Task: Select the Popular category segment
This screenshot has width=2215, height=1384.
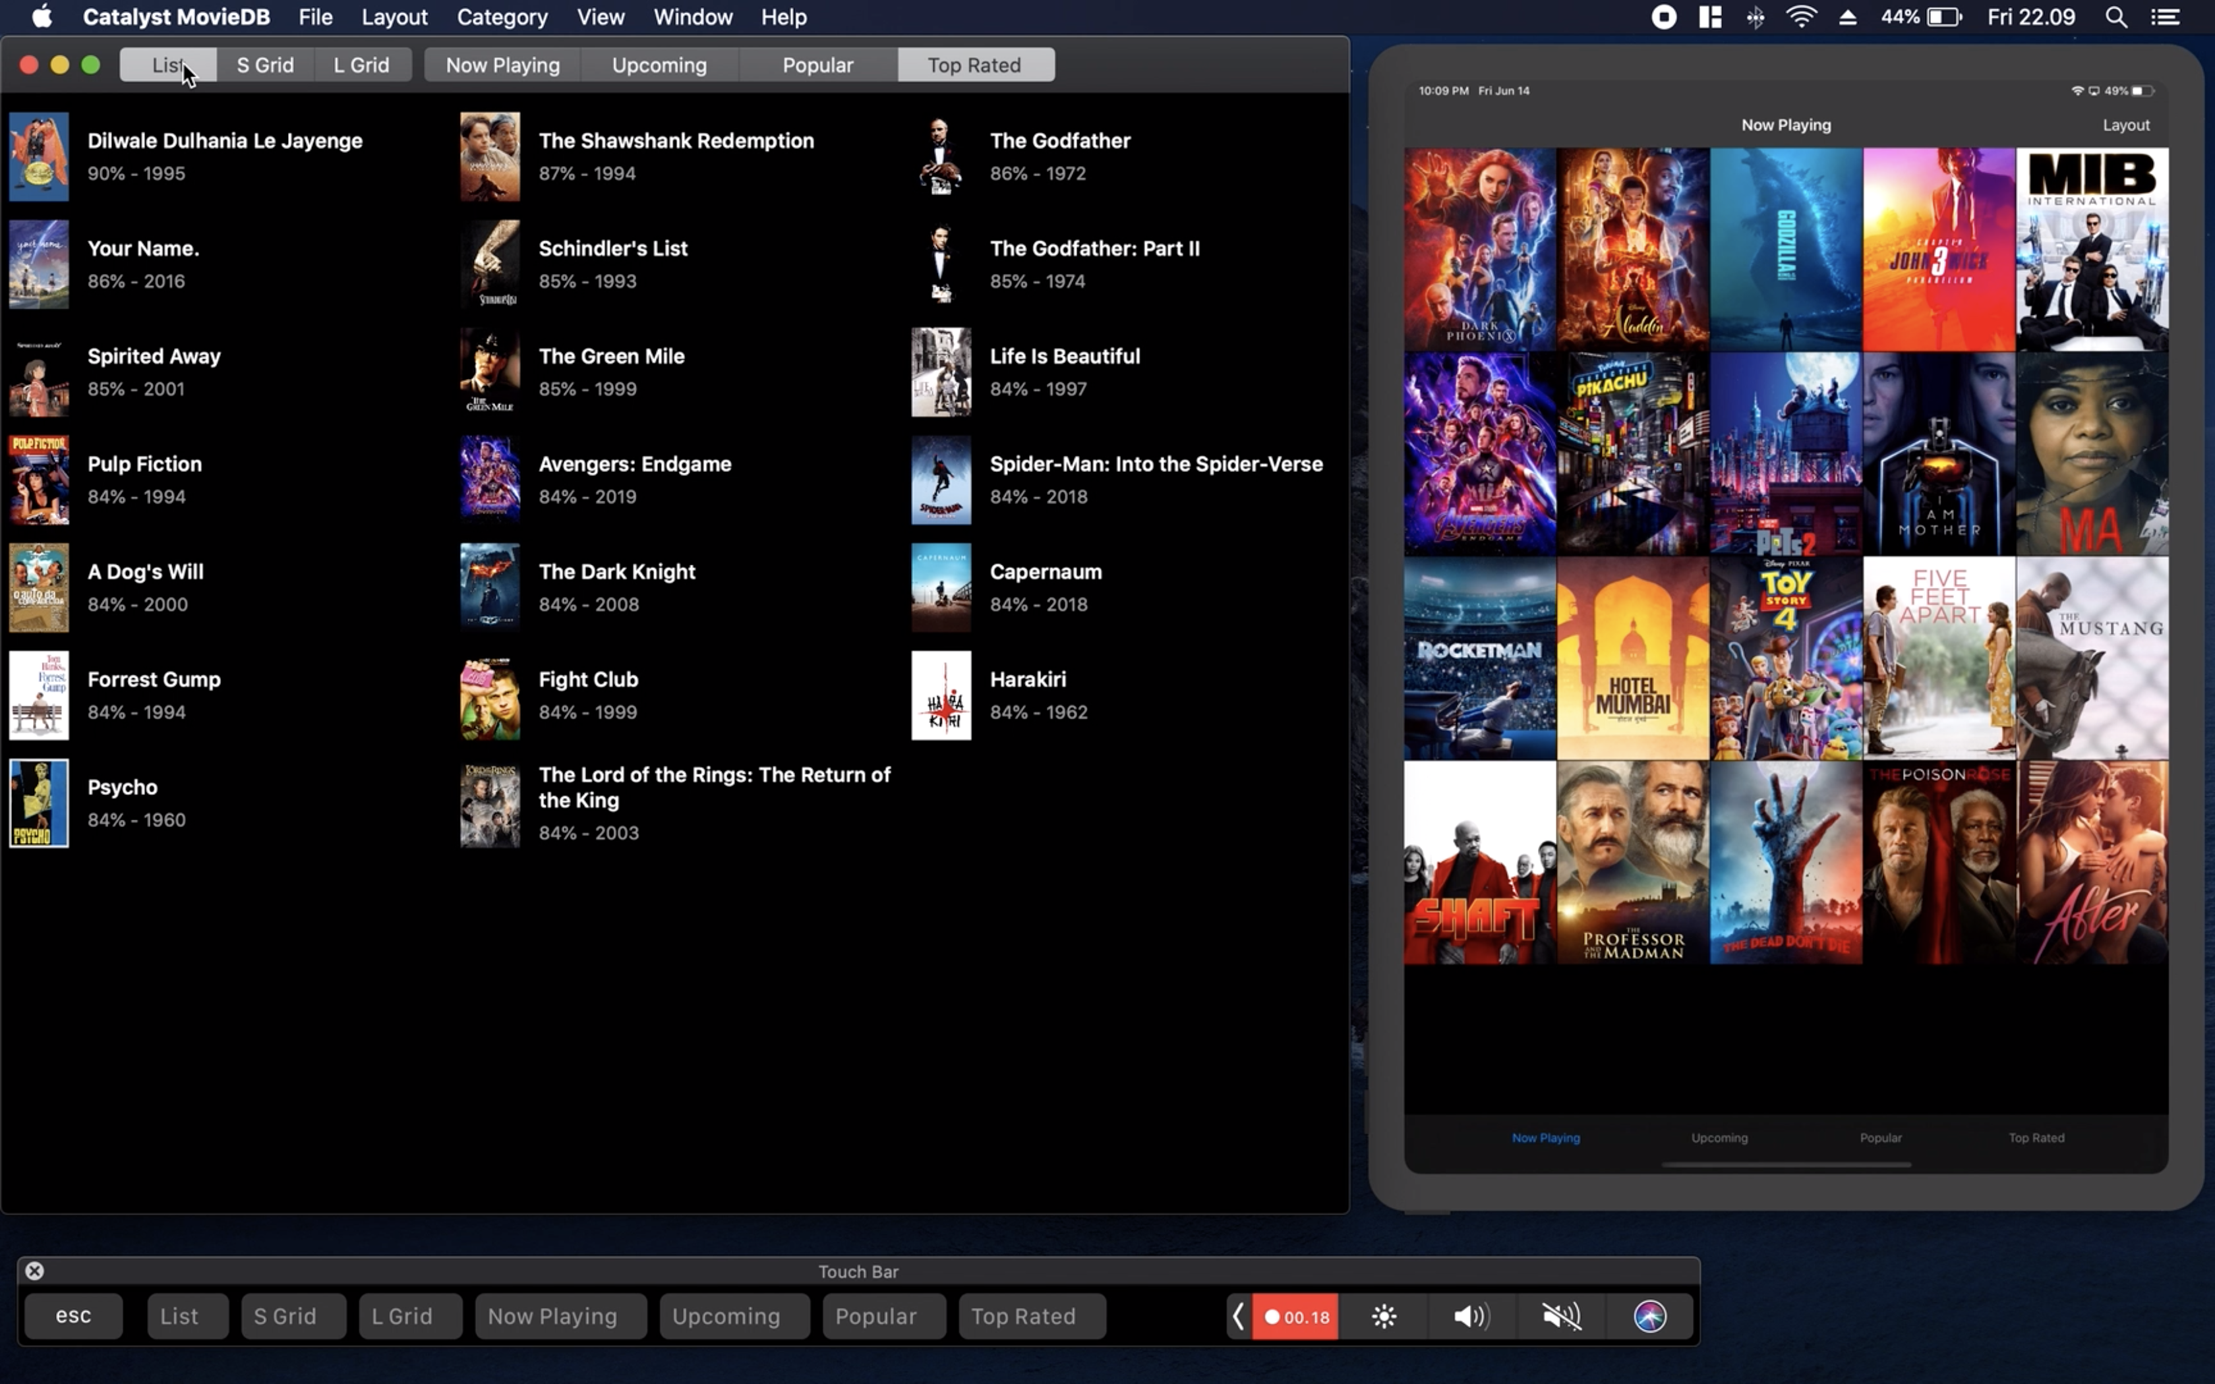Action: [817, 65]
